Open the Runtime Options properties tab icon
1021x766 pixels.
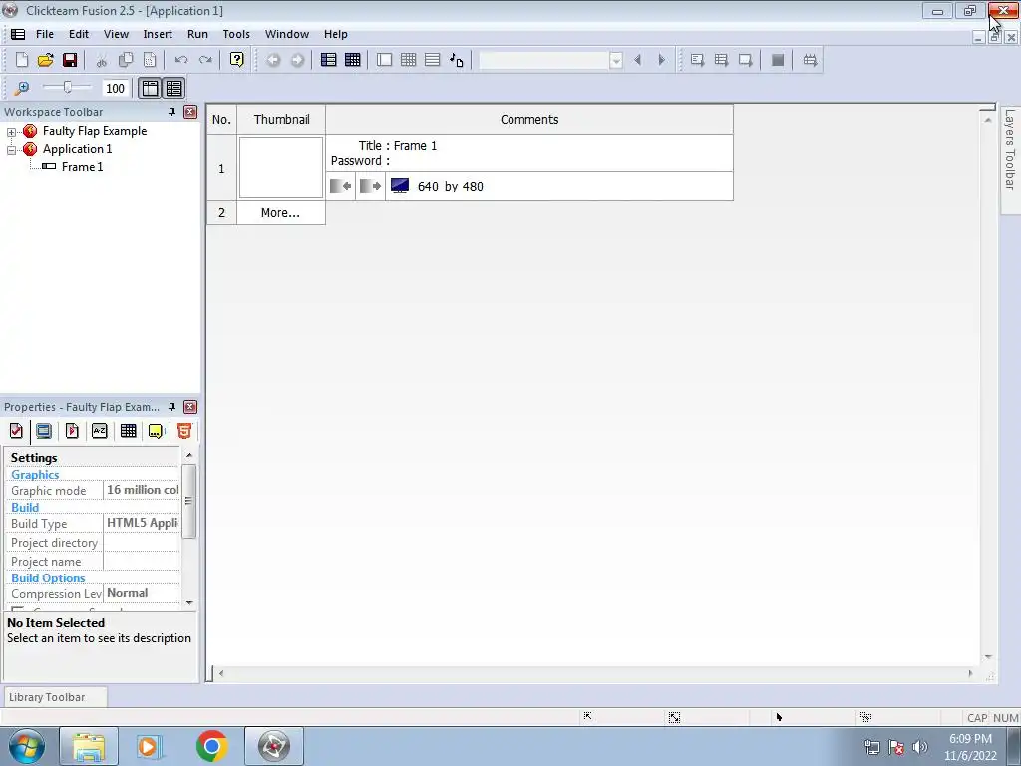pyautogui.click(x=72, y=431)
